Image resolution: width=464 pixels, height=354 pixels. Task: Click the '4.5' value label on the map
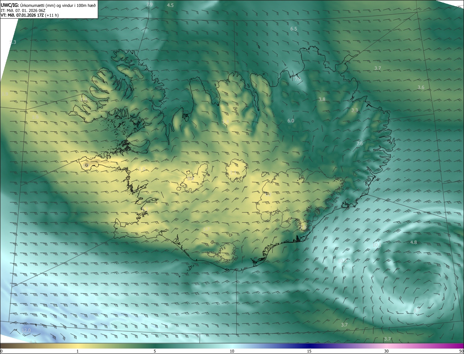pyautogui.click(x=170, y=5)
